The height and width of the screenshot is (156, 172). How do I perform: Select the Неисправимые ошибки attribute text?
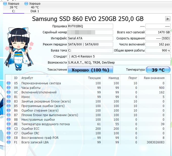(x=38, y=120)
